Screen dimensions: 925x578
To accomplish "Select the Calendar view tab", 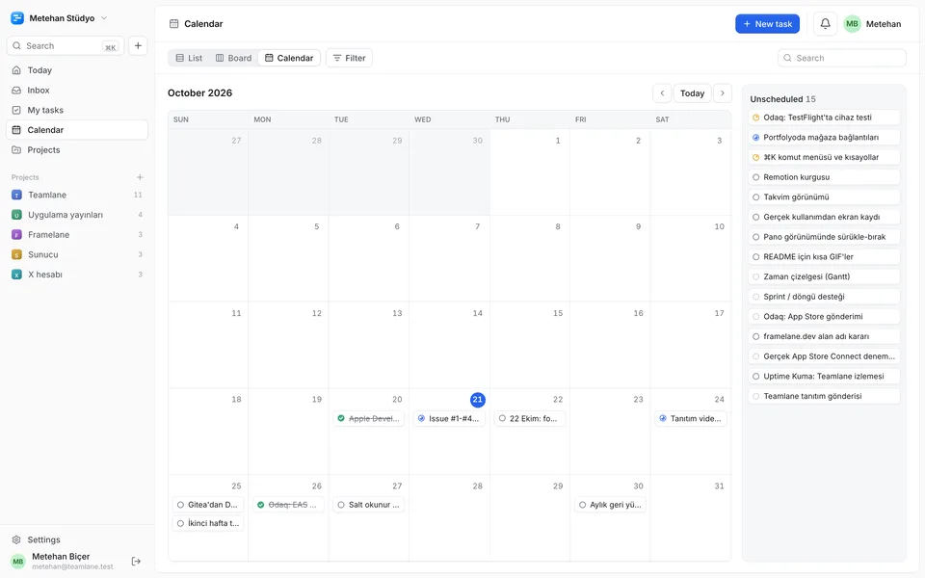I will (x=289, y=58).
